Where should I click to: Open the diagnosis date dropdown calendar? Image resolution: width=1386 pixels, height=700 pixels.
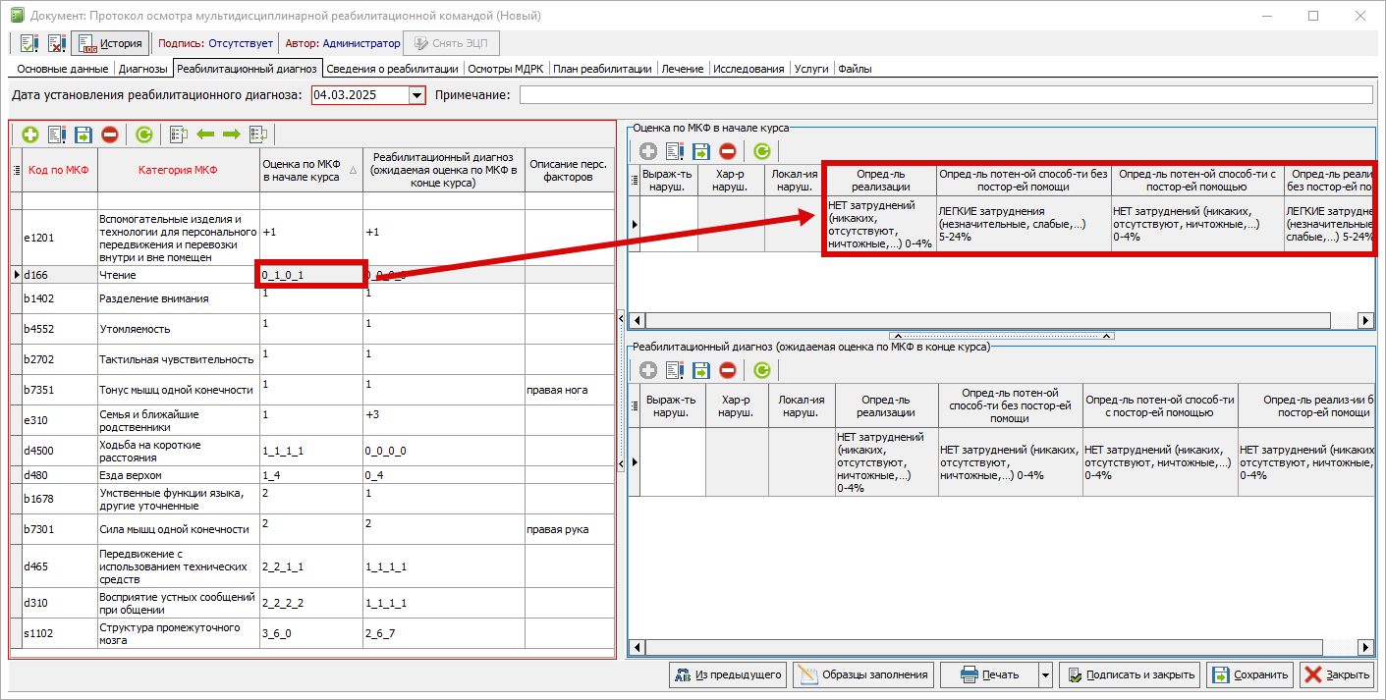[416, 95]
